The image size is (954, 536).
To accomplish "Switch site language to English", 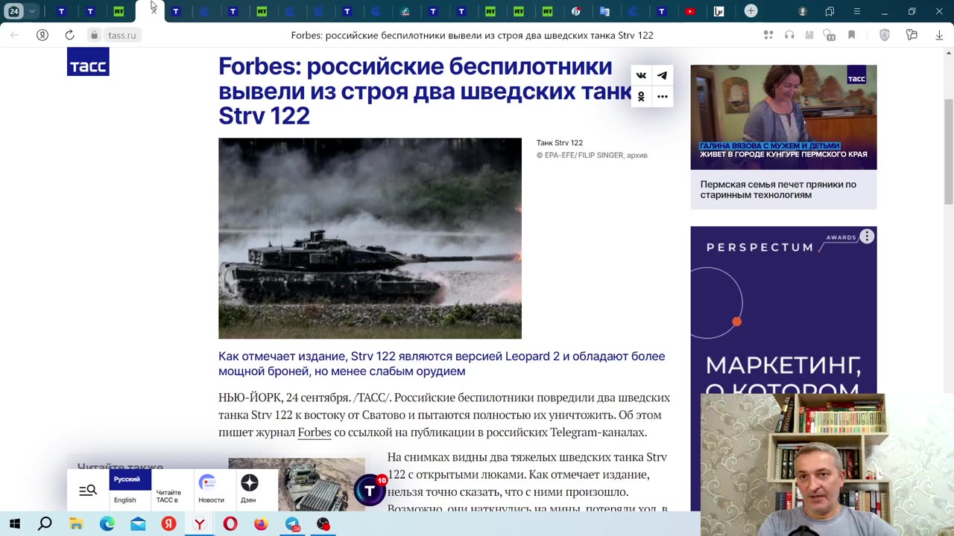I will coord(124,500).
